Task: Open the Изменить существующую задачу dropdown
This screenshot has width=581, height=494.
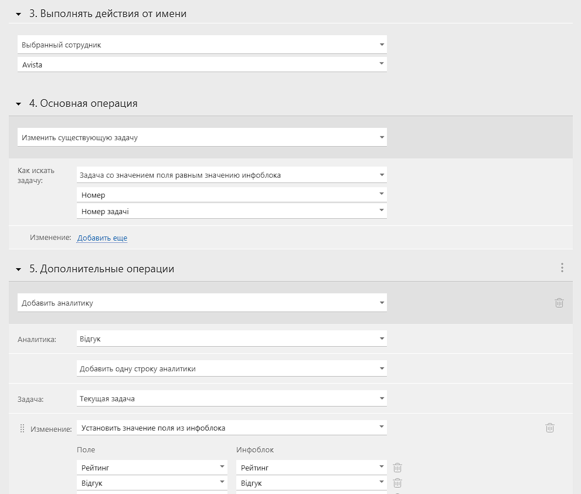Action: (x=202, y=137)
